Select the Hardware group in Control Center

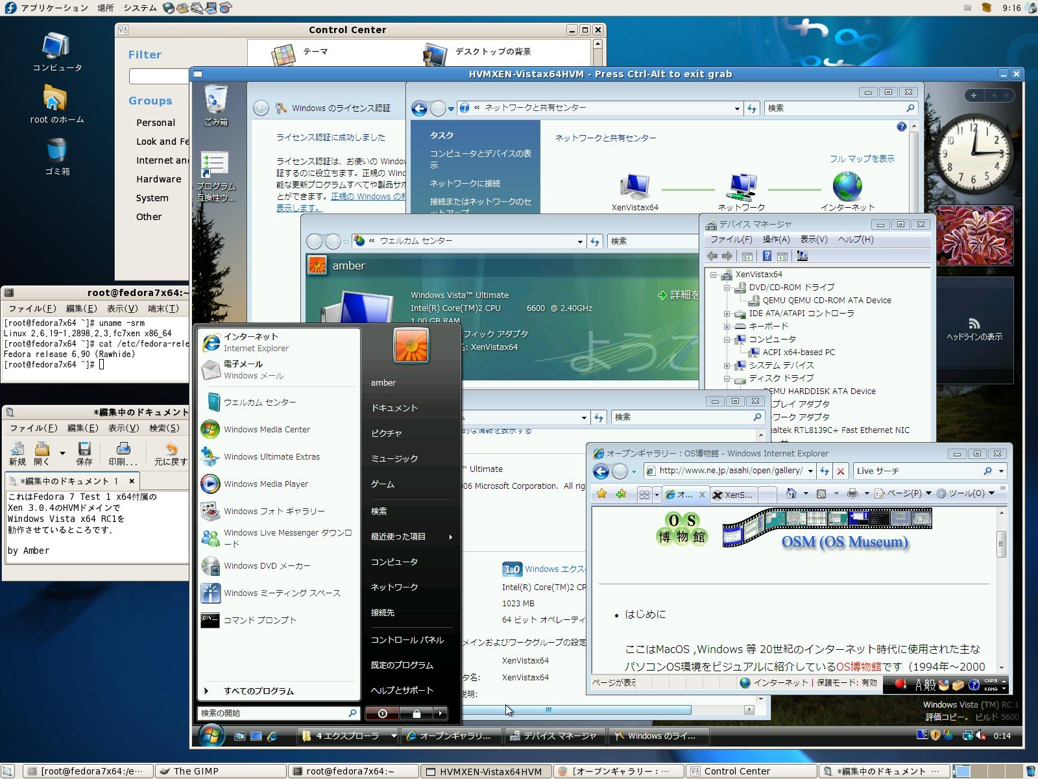158,179
